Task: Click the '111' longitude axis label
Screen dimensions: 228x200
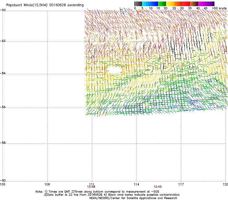Action: (x=92, y=184)
